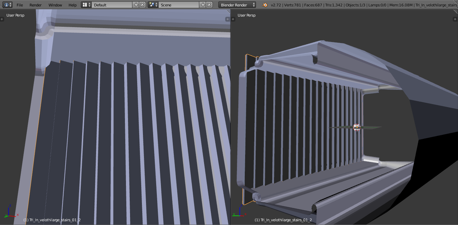The height and width of the screenshot is (225, 458).
Task: Click the object name in the info header
Action: coord(437,5)
